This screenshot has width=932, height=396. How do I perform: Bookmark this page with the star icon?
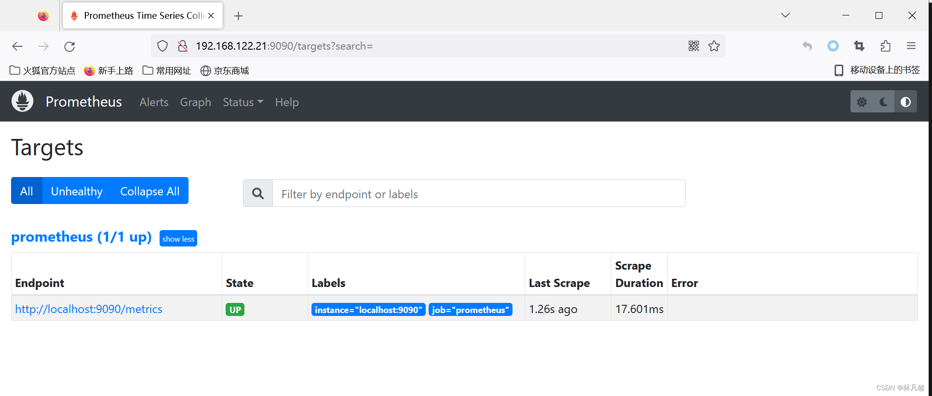pos(714,46)
